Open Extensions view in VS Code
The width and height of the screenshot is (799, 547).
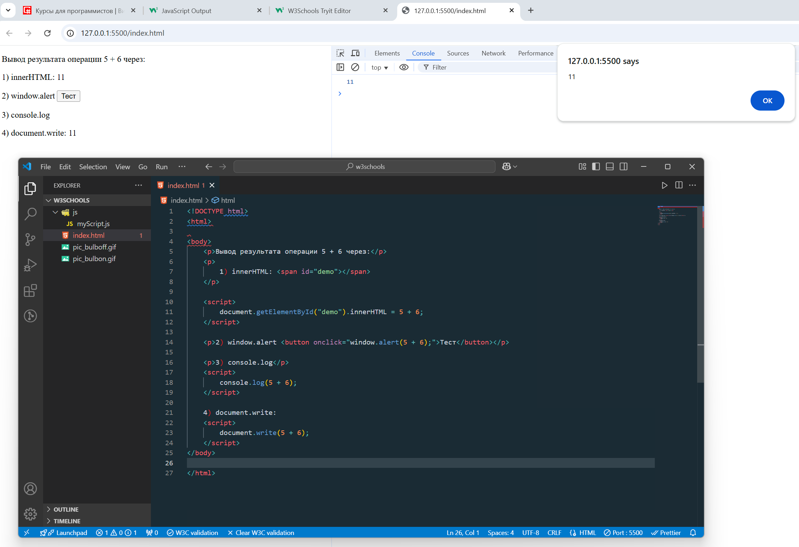(30, 290)
